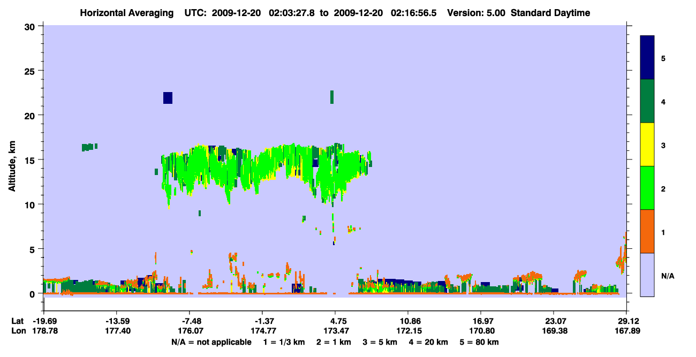
Task: Click 'Version: 5.00' text in title
Action: (478, 13)
